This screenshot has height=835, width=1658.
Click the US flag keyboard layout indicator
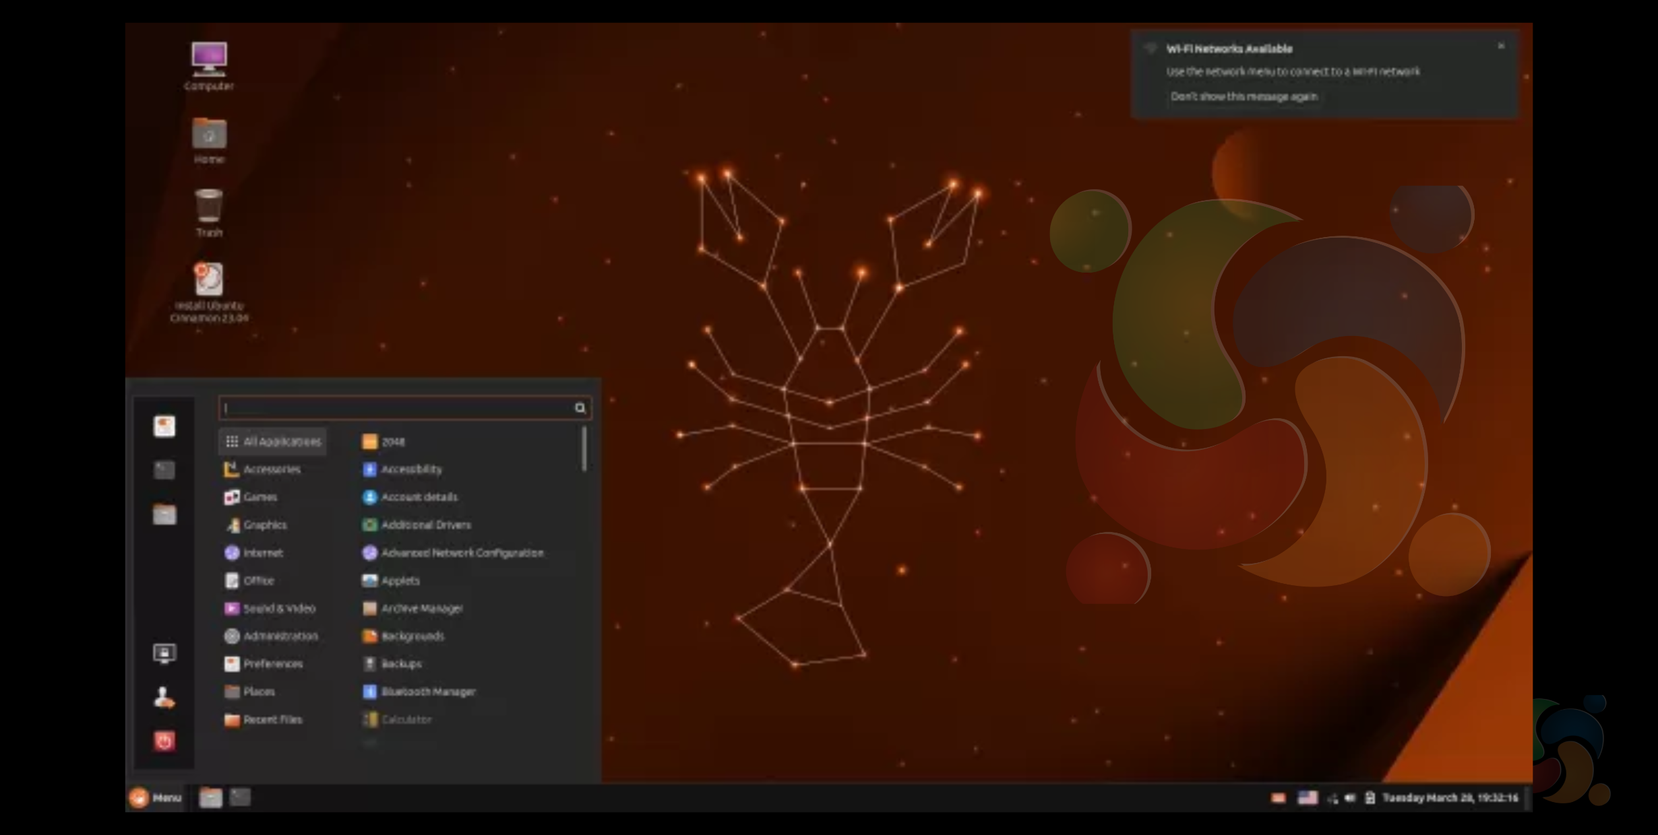click(x=1308, y=798)
